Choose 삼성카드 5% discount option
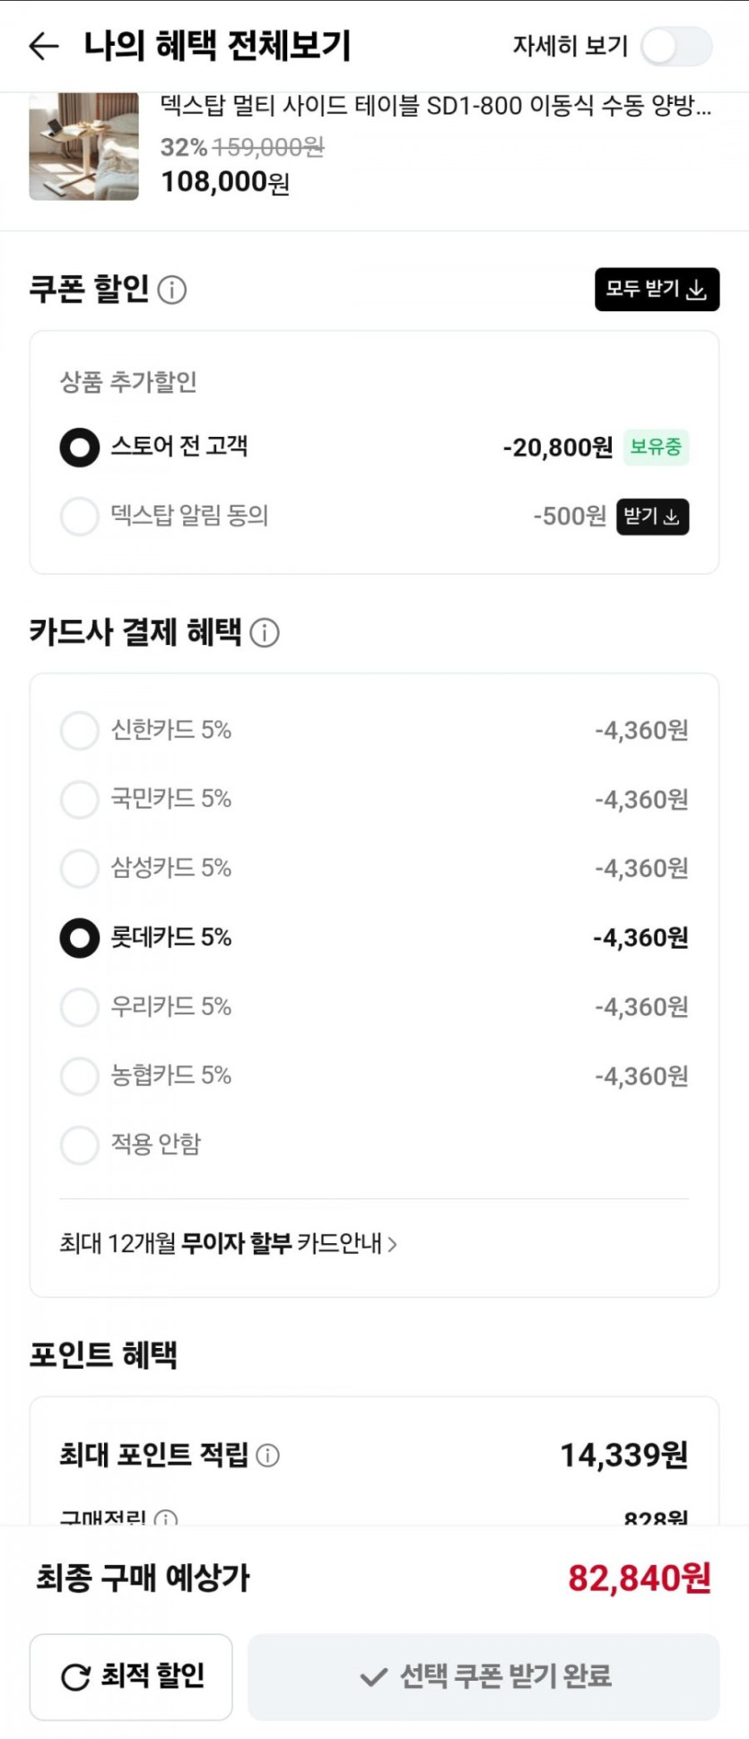749x1739 pixels. point(80,868)
